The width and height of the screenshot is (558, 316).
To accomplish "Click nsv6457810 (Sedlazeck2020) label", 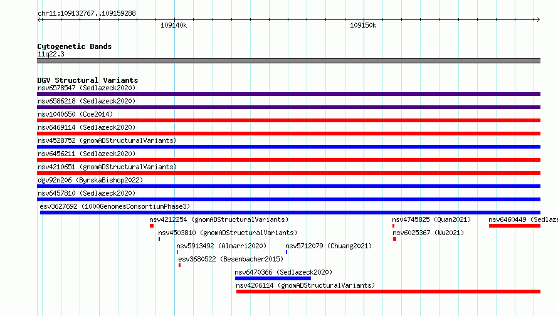I will tap(87, 193).
